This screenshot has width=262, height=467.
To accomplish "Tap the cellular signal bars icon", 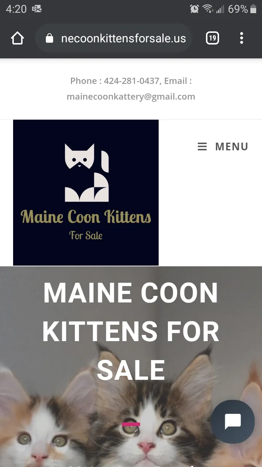I will 220,9.
